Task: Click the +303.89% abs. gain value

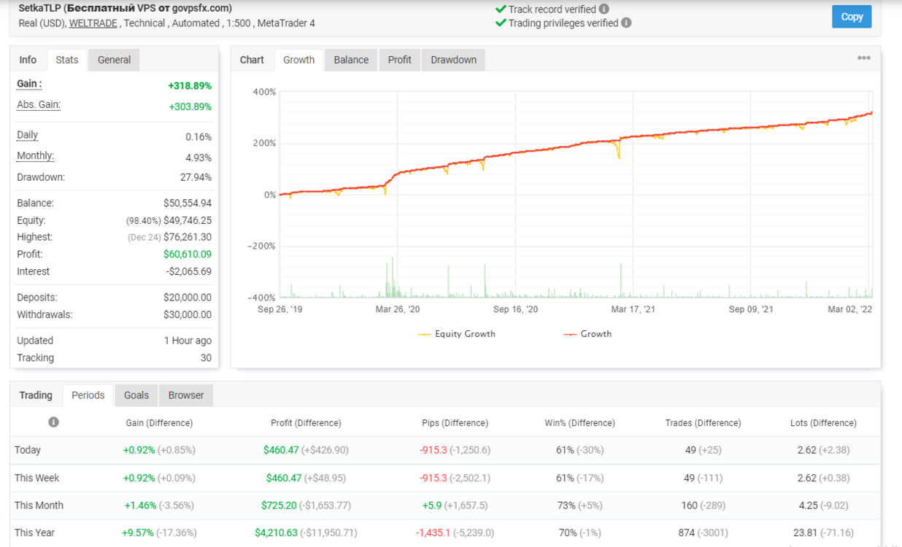Action: tap(190, 106)
